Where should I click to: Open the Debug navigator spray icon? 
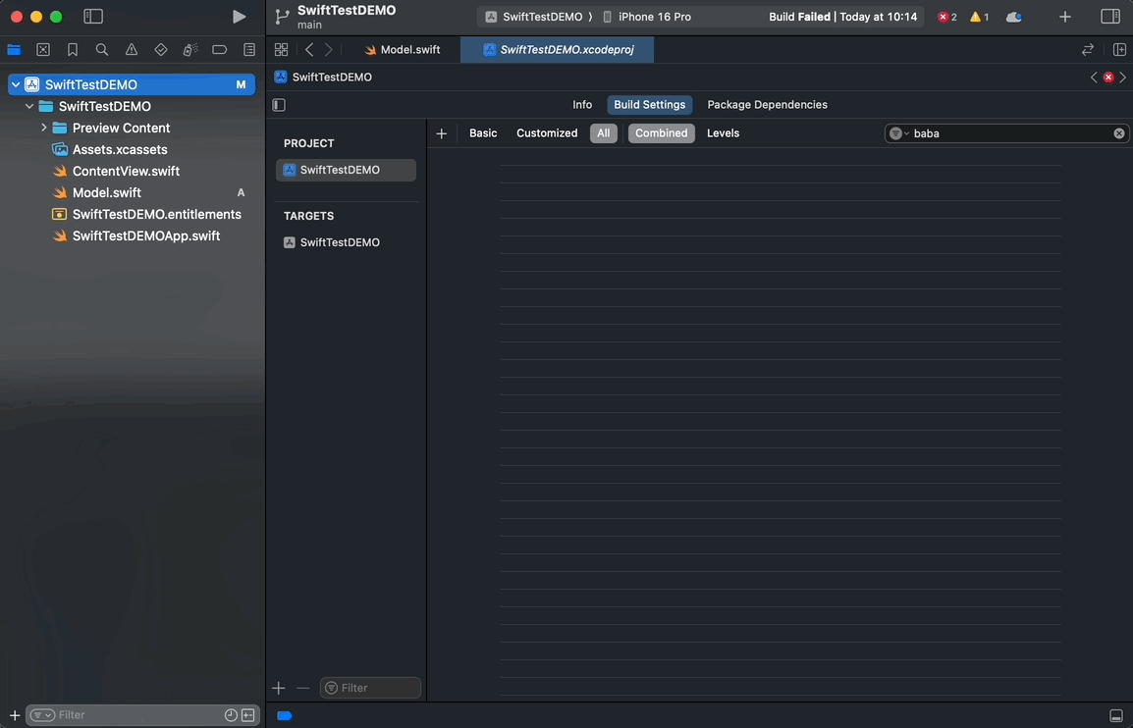190,50
